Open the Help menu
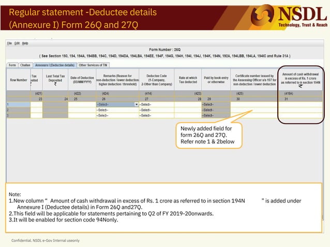 click(x=25, y=43)
